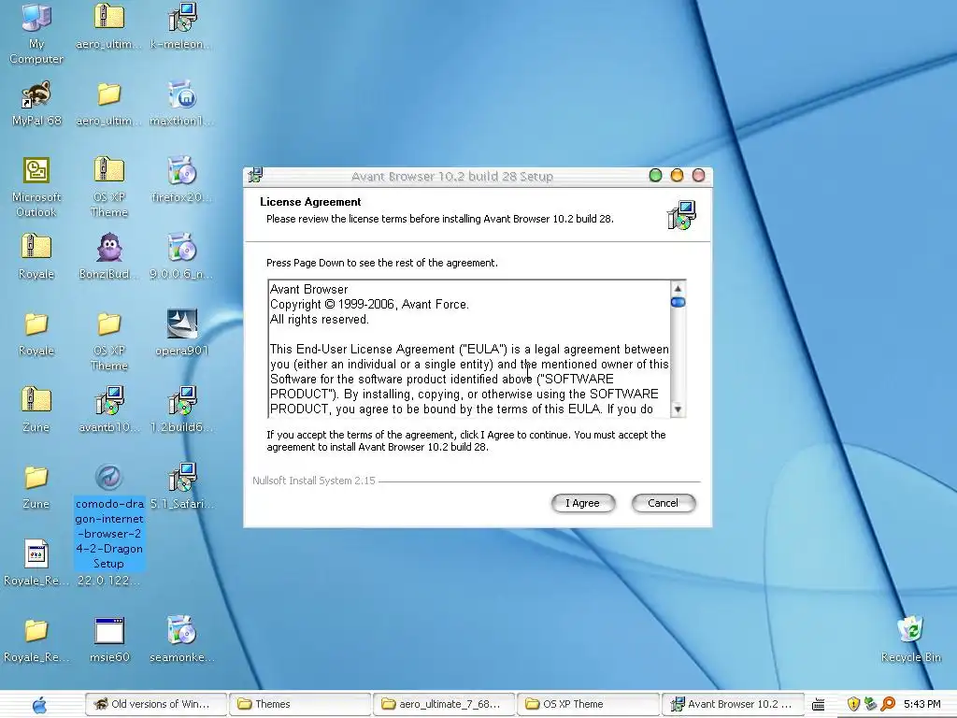This screenshot has width=957, height=718.
Task: Open the Apple logo start button
Action: point(39,705)
